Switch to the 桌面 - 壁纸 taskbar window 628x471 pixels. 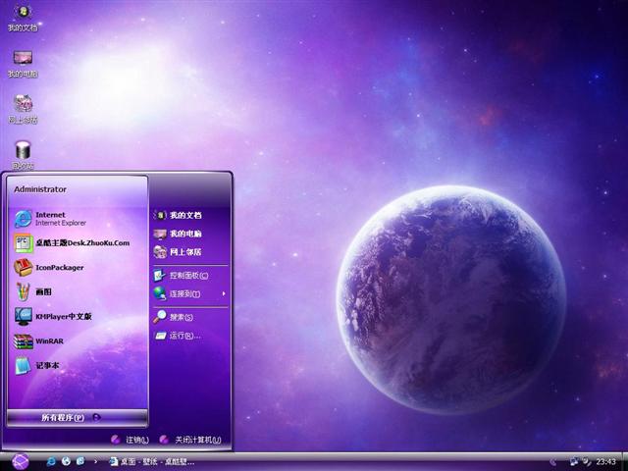152,461
